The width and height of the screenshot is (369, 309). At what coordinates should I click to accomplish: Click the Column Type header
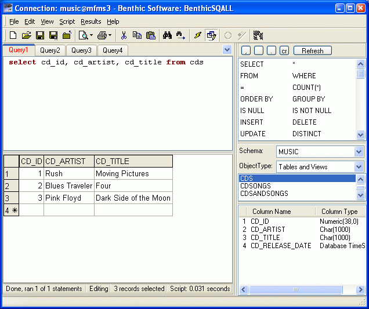[340, 212]
